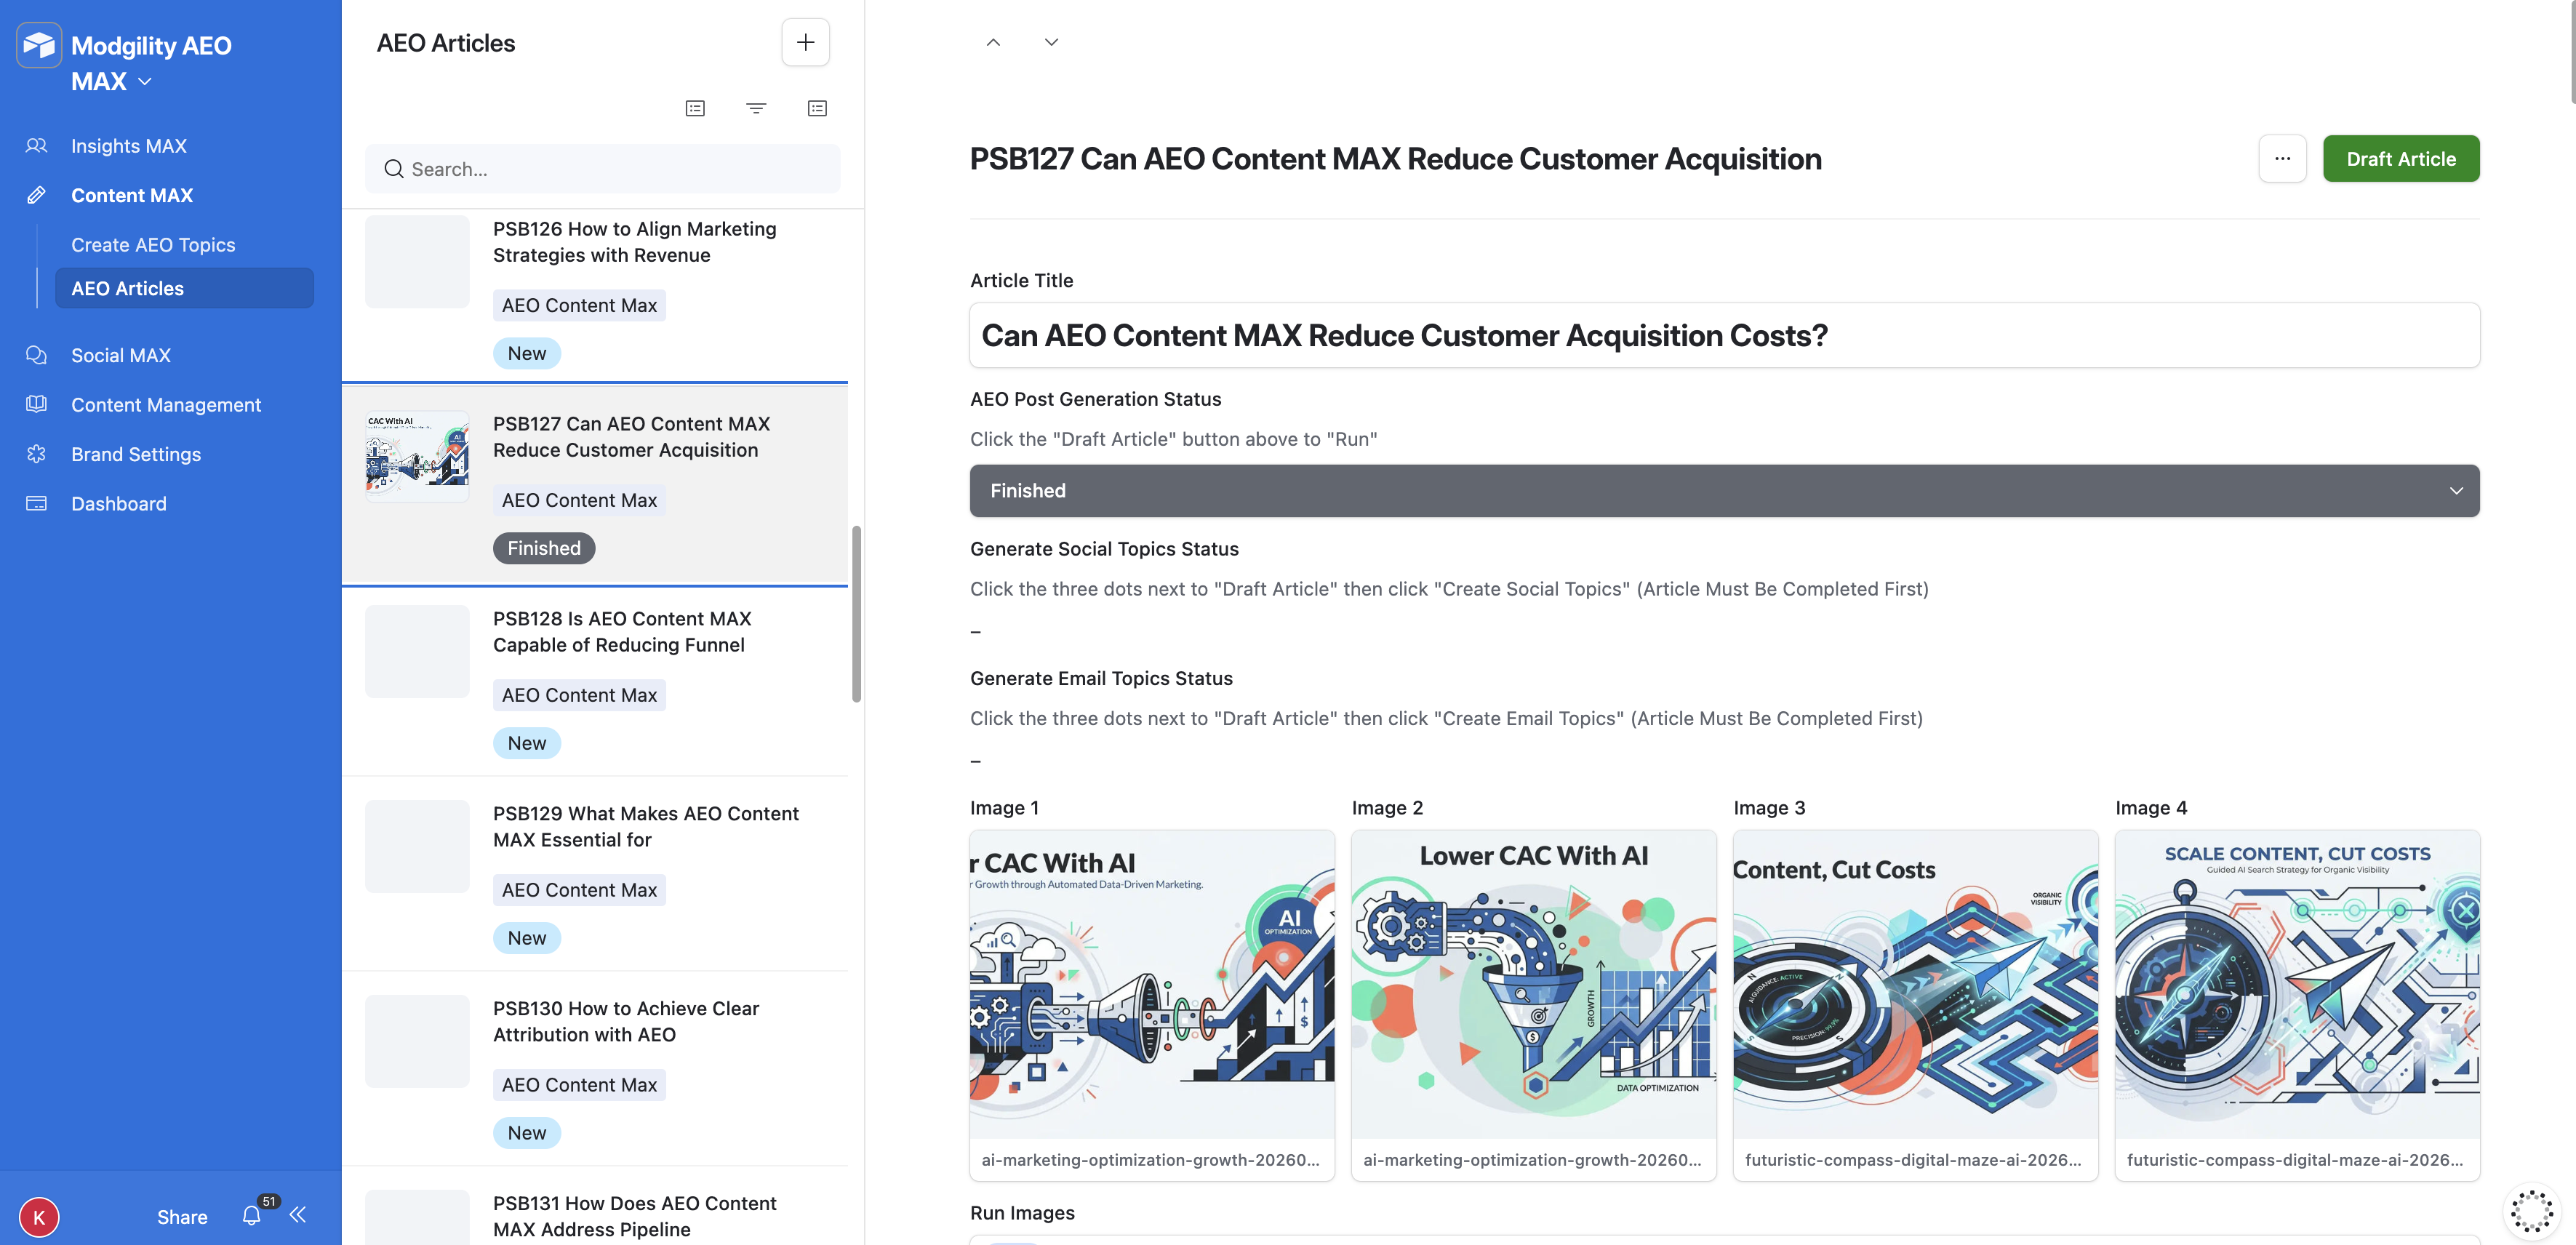Viewport: 2576px width, 1245px height.
Task: Open the Dashboard
Action: click(119, 504)
